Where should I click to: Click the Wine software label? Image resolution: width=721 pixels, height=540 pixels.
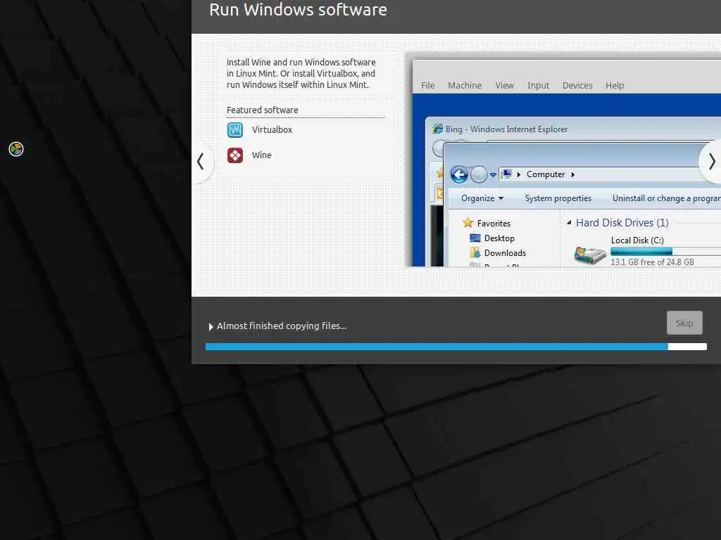[262, 155]
